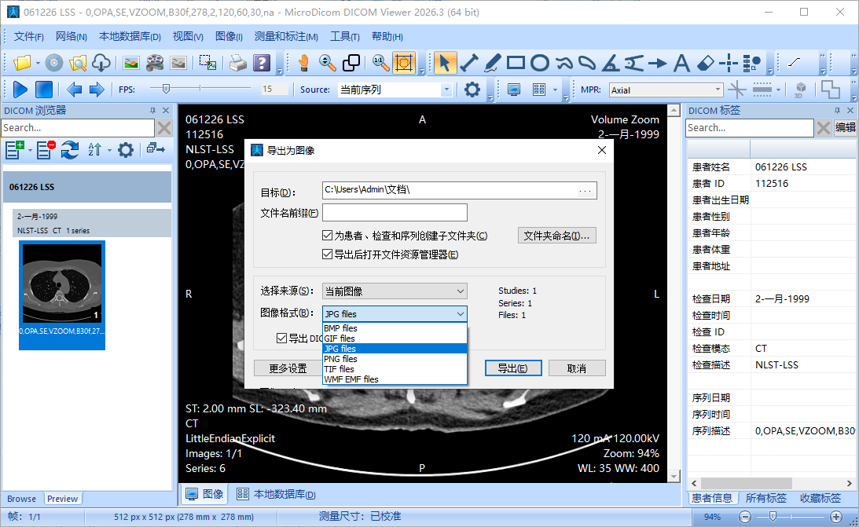This screenshot has height=527, width=859.
Task: Click the 编辑 edit button in tags panel
Action: 846,127
